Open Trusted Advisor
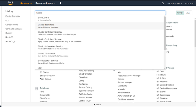The width and height of the screenshot is (196, 107). coord(85,97)
